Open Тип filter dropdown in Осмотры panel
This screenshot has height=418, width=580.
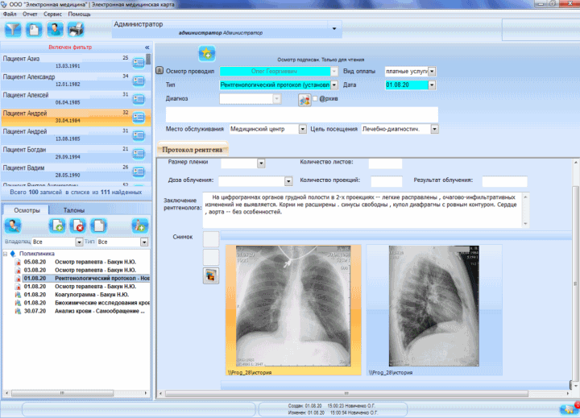click(144, 242)
